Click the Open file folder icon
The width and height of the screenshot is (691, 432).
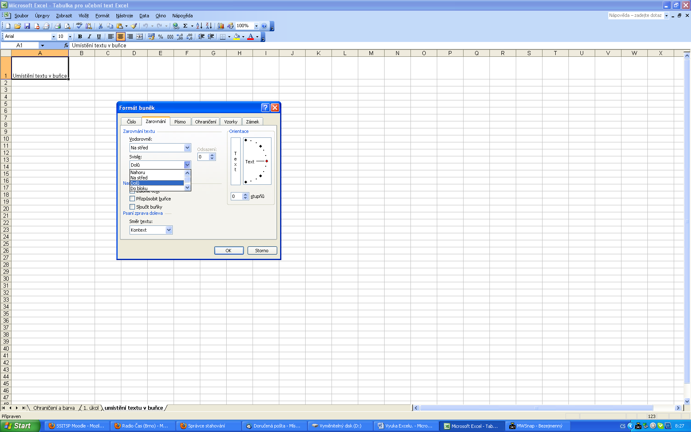coord(17,26)
